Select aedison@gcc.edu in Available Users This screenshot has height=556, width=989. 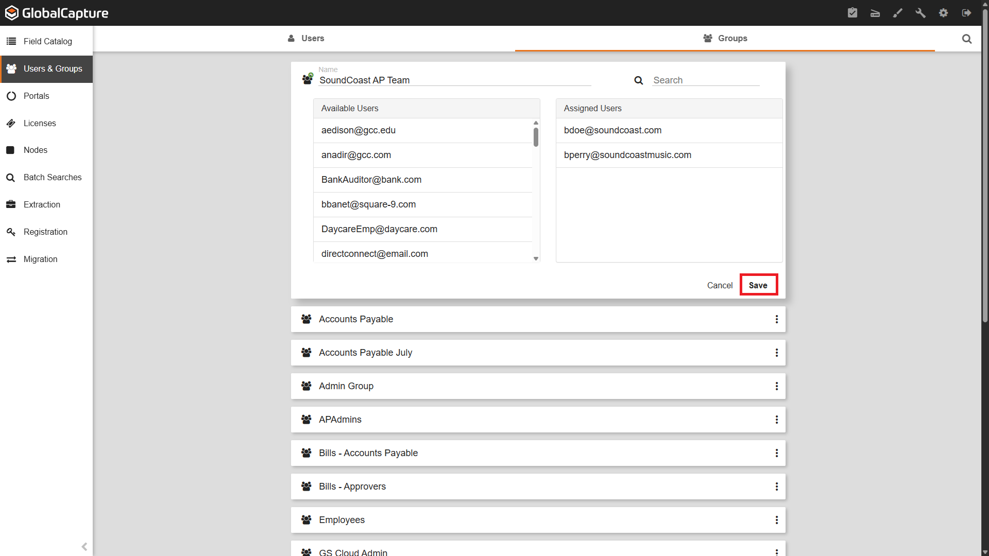[423, 131]
